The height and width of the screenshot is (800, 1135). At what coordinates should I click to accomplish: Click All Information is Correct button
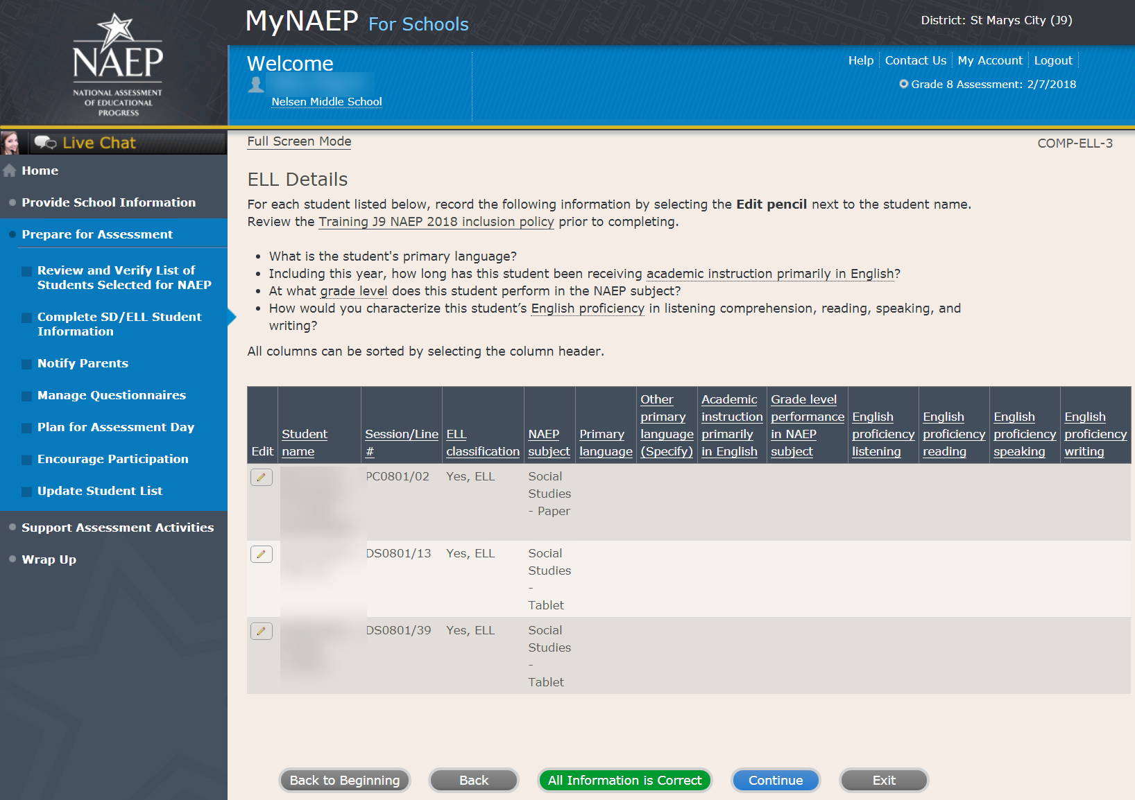coord(625,780)
